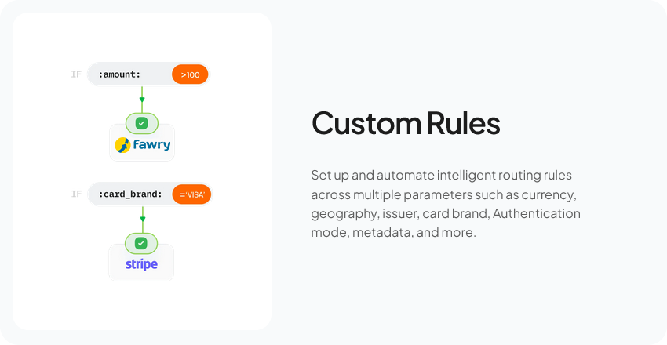This screenshot has height=345, width=667.
Task: Select the ':card_brand:' condition field
Action: [x=129, y=194]
